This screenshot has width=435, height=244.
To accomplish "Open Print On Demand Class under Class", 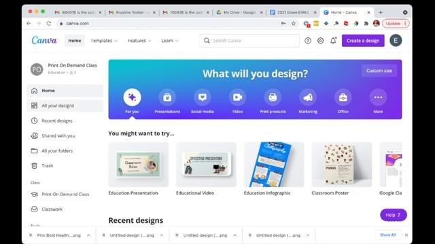I will pyautogui.click(x=65, y=195).
